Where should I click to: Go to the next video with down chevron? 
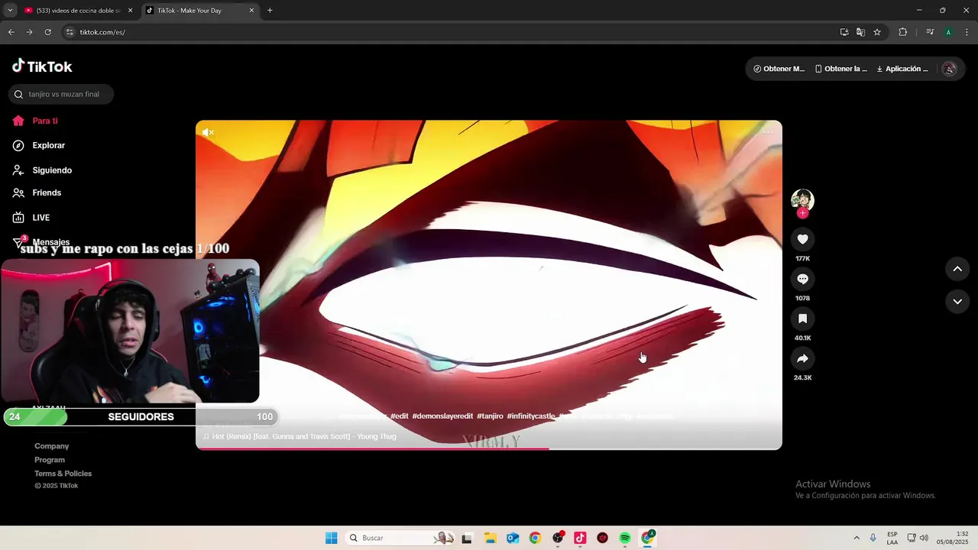957,302
